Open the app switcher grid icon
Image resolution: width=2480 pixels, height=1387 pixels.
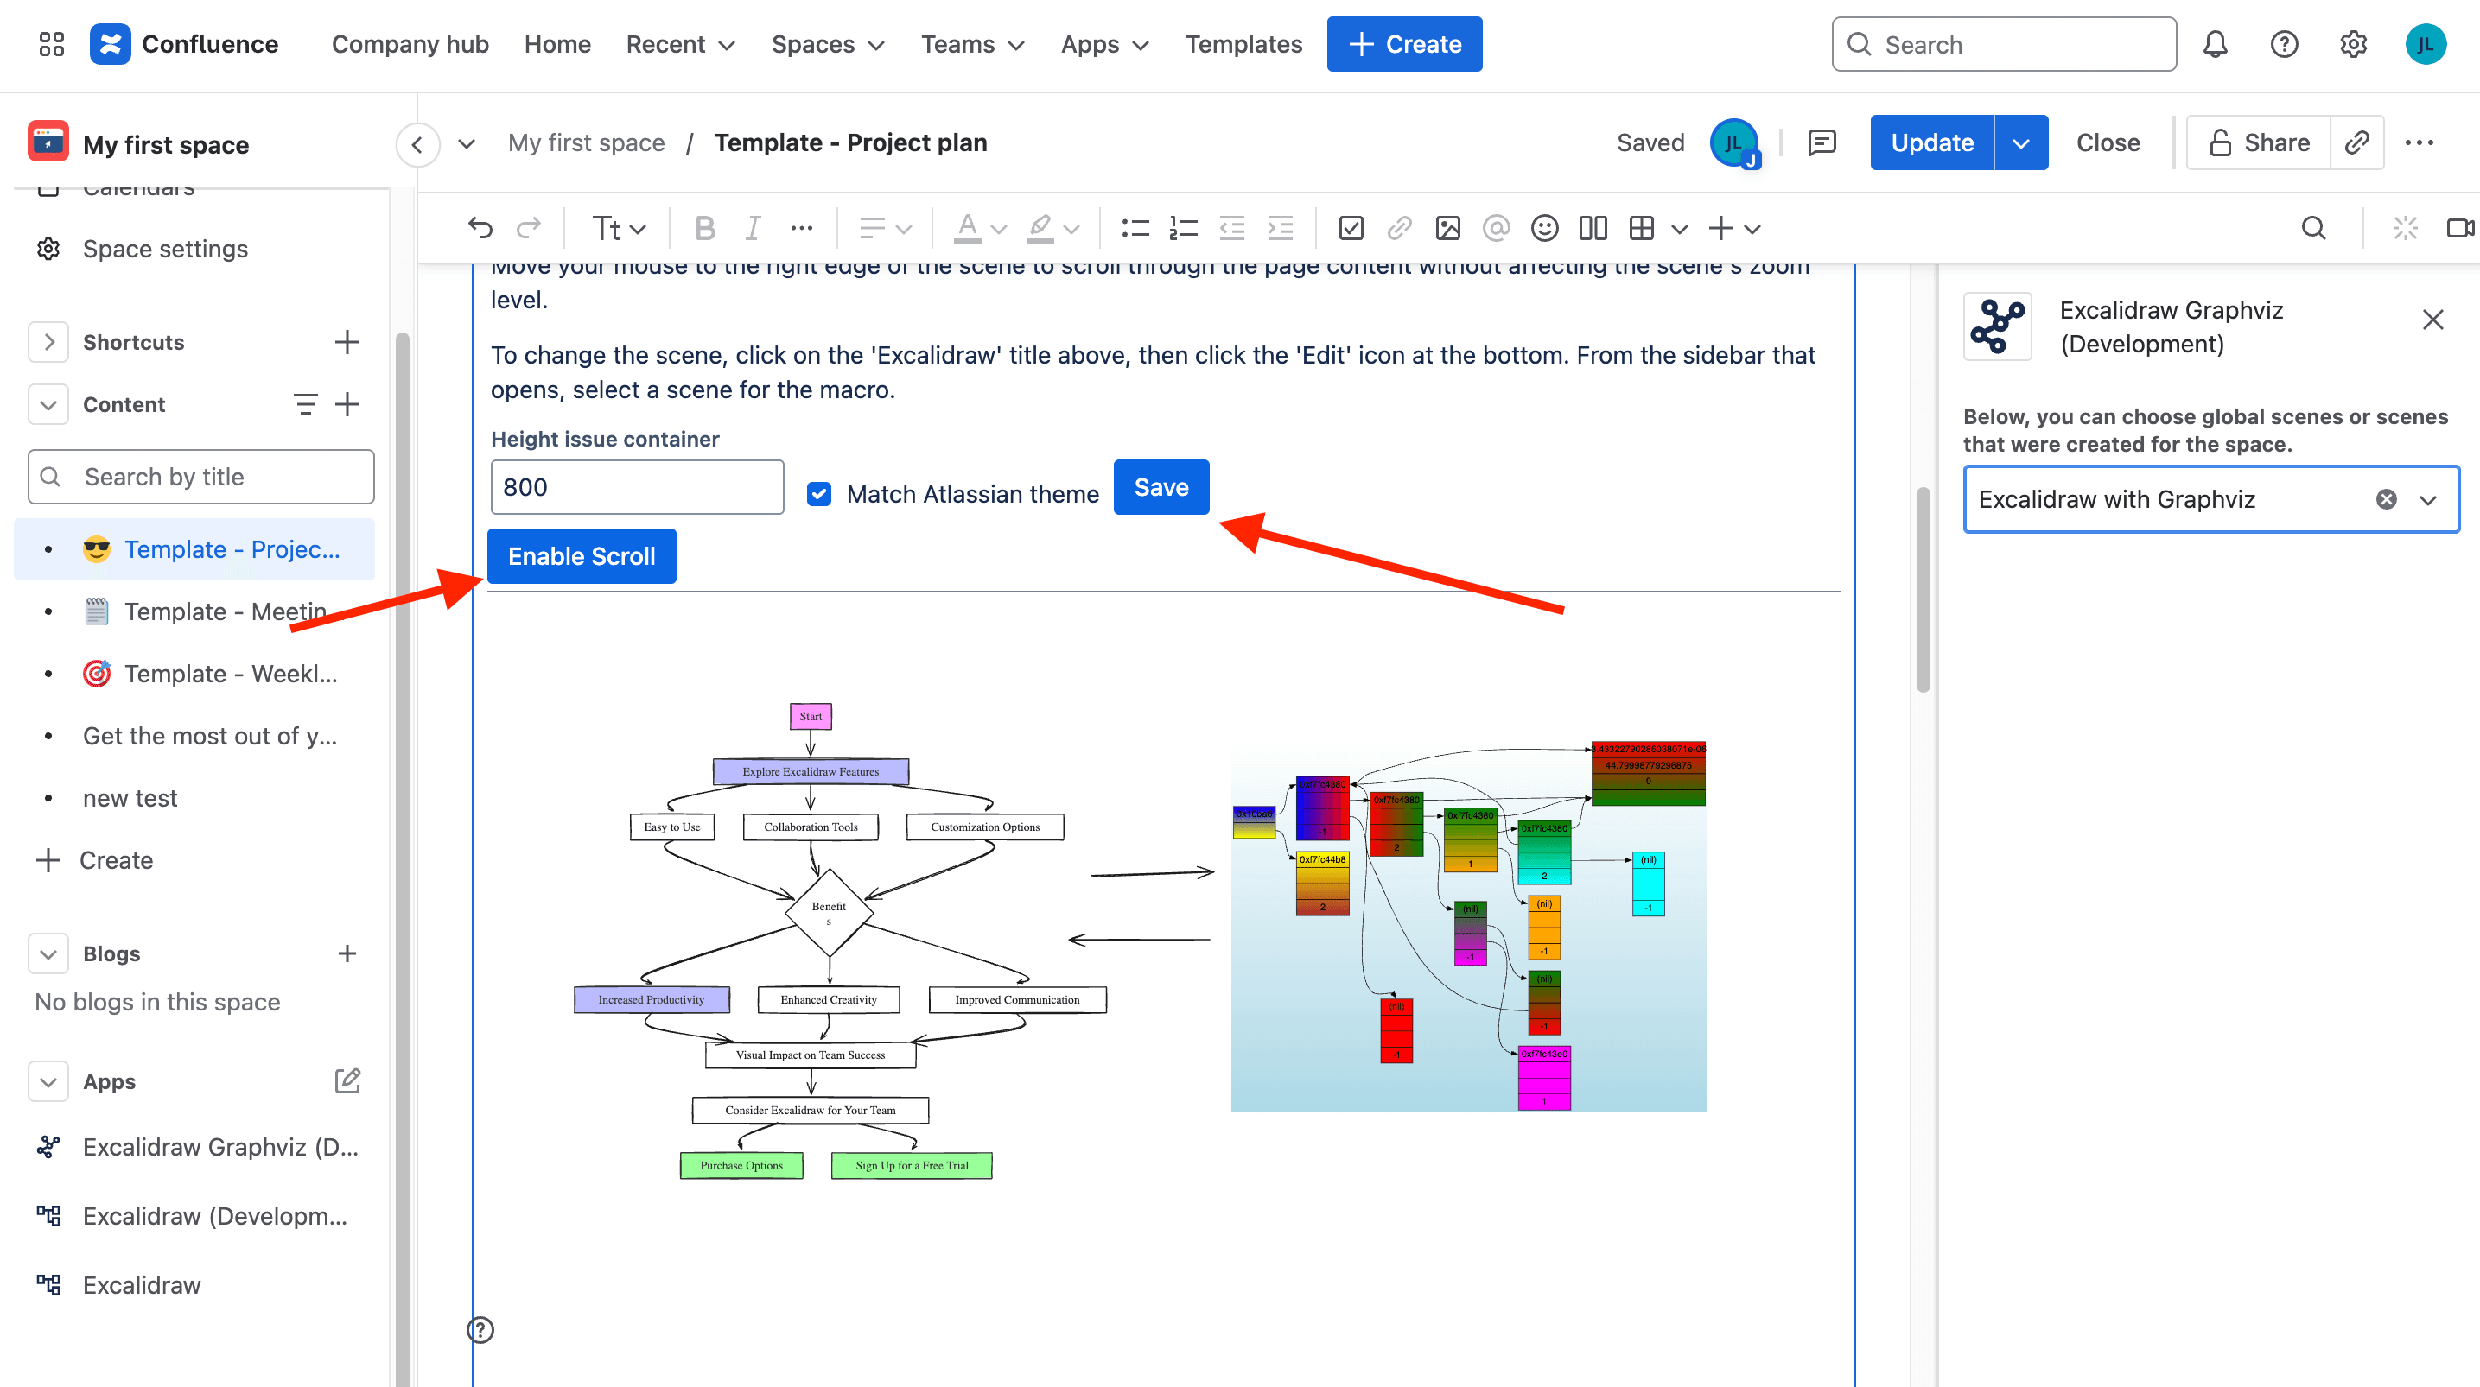tap(51, 44)
